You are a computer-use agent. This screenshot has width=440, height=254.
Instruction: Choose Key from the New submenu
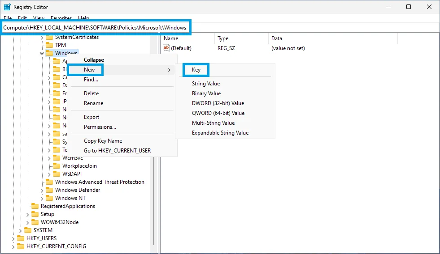coord(196,70)
